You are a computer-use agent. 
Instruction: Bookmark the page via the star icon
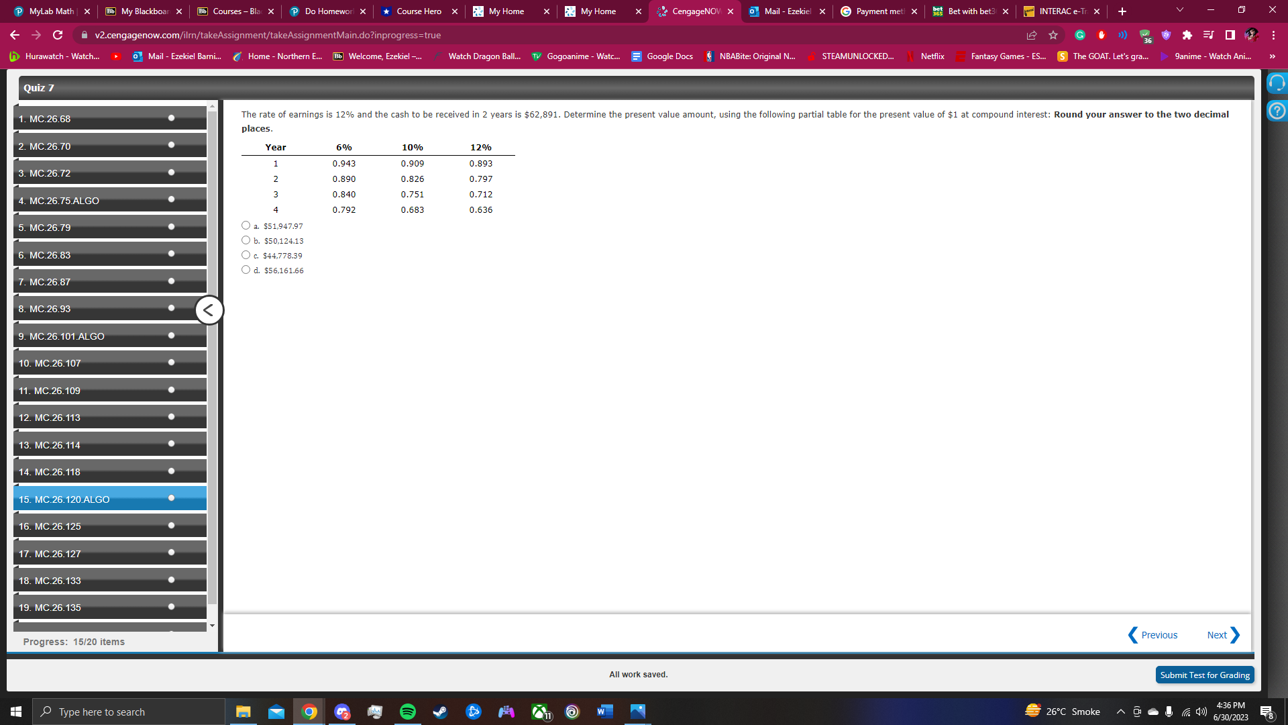point(1051,35)
